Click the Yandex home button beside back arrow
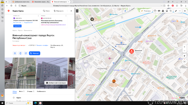188x105 pixels. coord(11,6)
